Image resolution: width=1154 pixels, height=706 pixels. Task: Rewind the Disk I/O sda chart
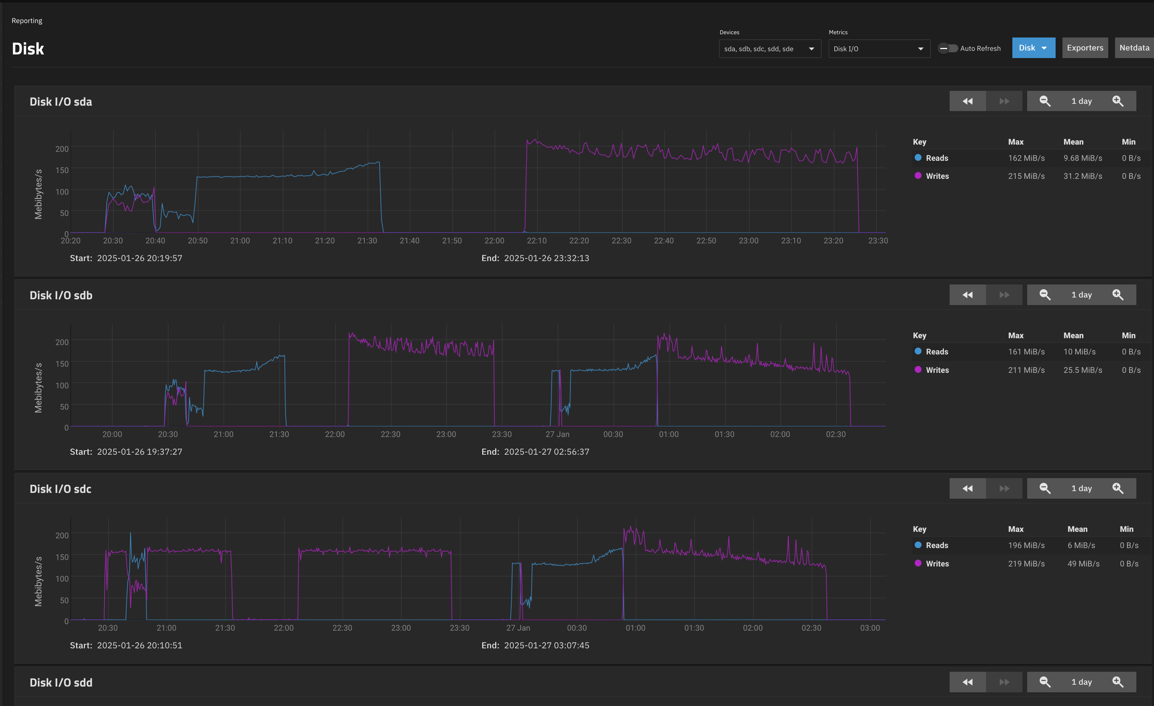point(967,101)
